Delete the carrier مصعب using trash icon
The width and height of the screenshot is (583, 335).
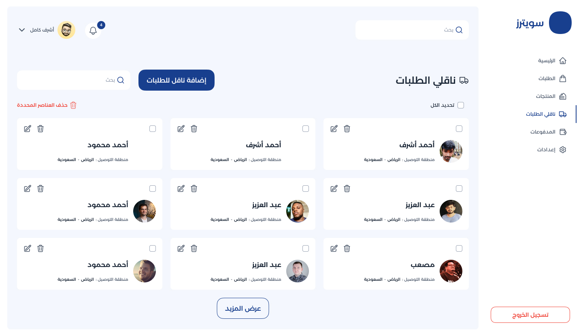(347, 248)
